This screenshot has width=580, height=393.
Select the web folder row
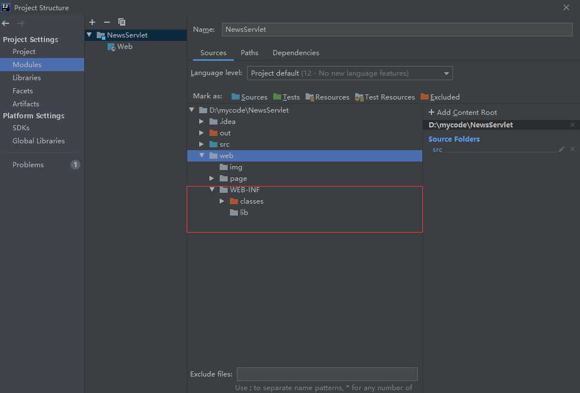coord(305,156)
